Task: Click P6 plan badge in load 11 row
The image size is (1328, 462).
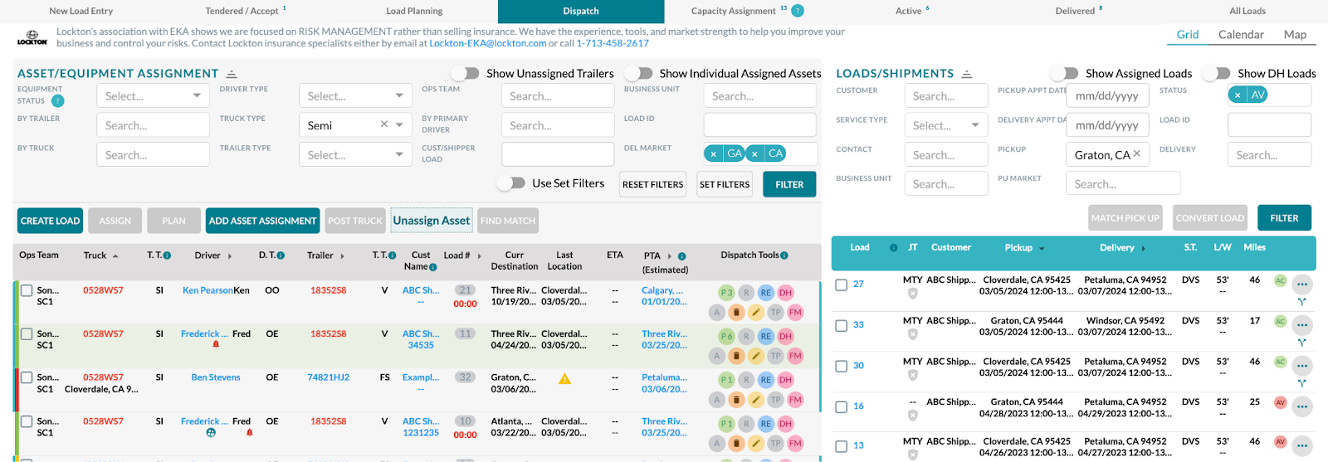Action: (726, 336)
